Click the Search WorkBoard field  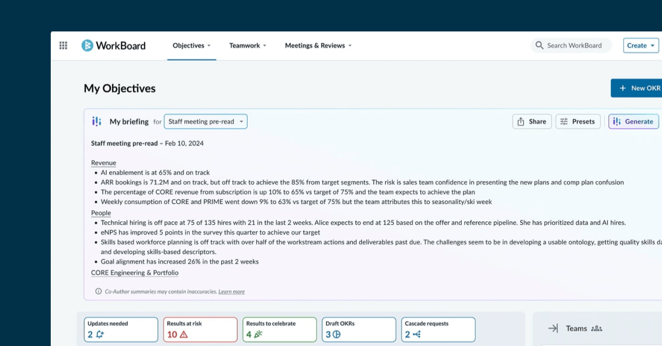572,46
